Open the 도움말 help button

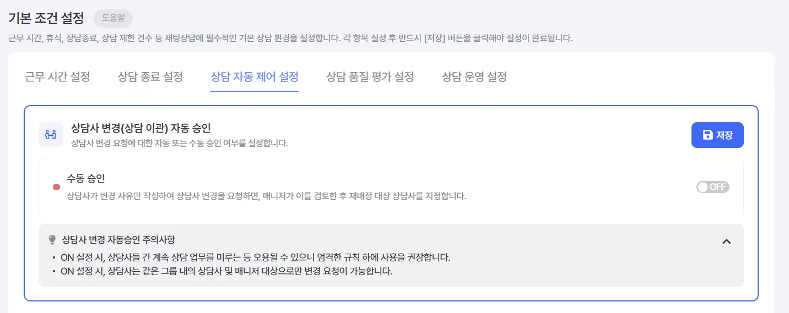point(113,18)
